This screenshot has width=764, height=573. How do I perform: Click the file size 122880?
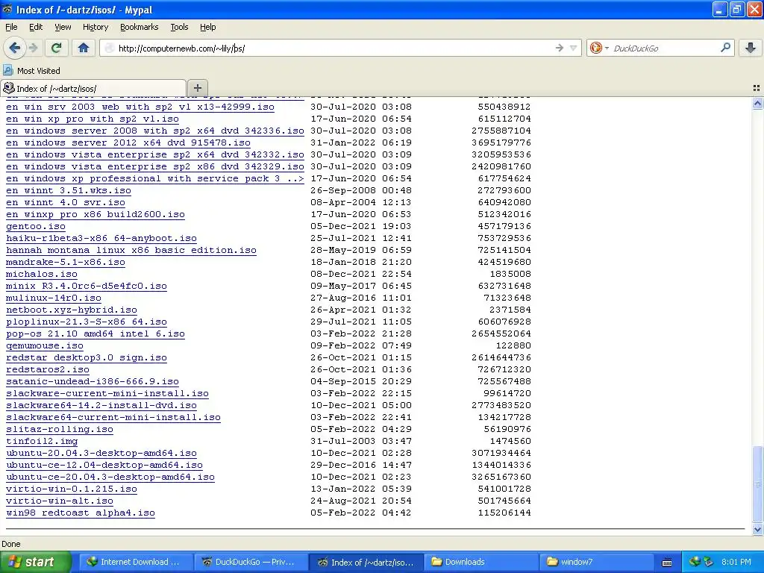(x=513, y=345)
